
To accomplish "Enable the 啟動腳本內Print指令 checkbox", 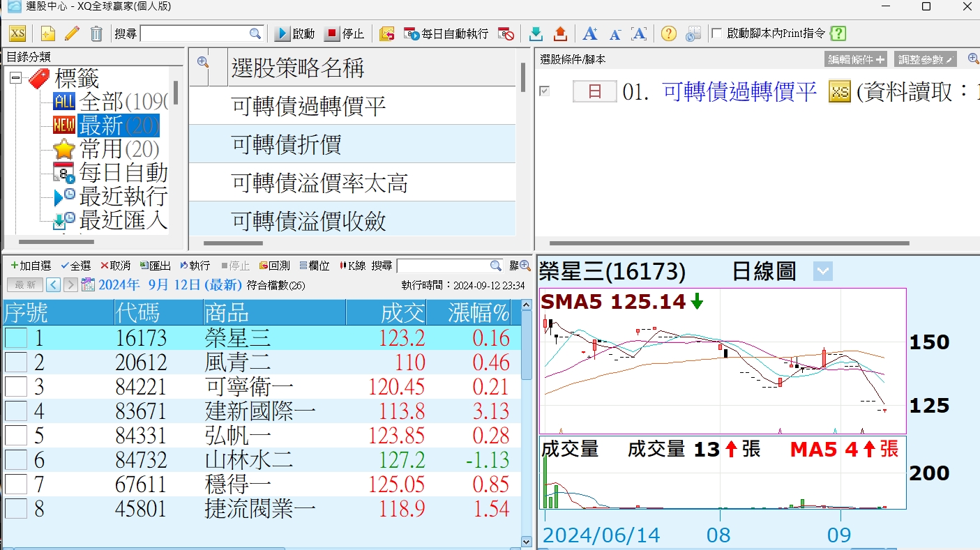I will coord(716,33).
